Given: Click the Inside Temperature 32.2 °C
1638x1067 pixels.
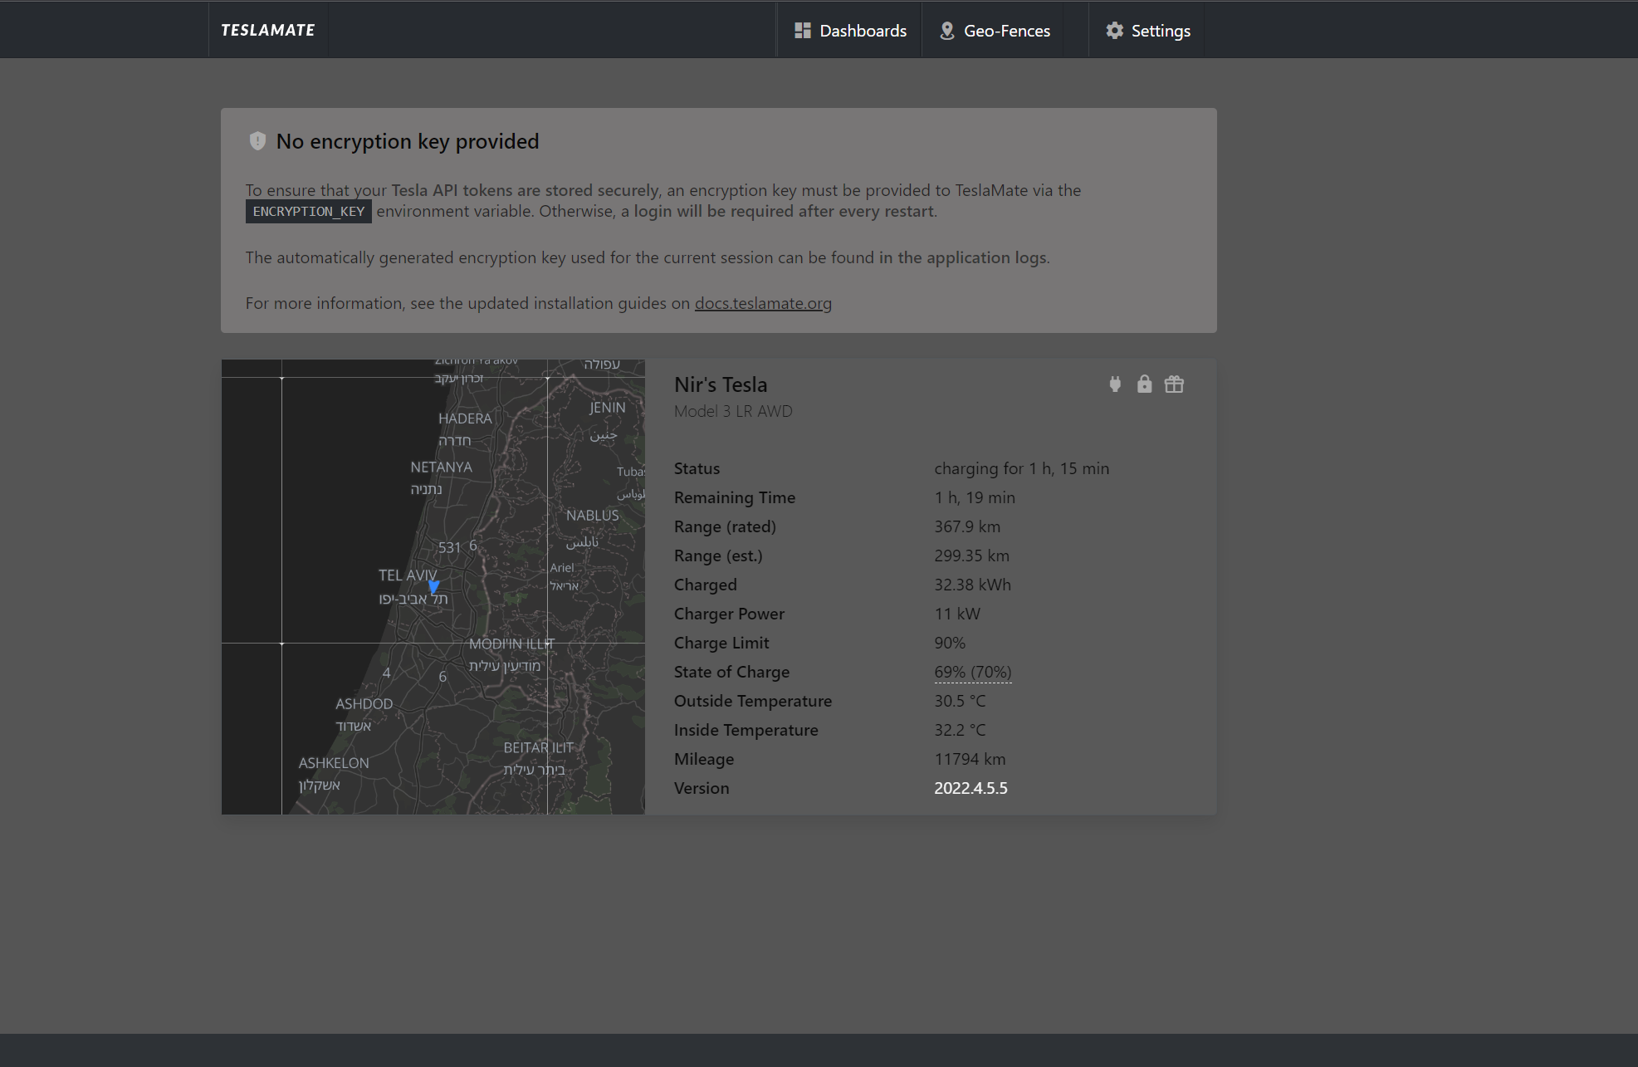Looking at the screenshot, I should [x=960, y=730].
